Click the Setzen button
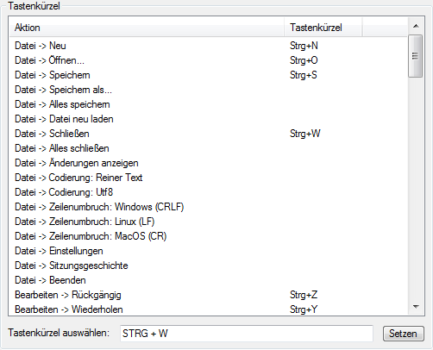The height and width of the screenshot is (350, 433). pos(403,334)
